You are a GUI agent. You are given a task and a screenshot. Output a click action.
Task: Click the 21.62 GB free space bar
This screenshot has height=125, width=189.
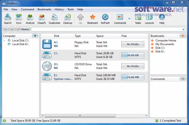[x=133, y=55]
